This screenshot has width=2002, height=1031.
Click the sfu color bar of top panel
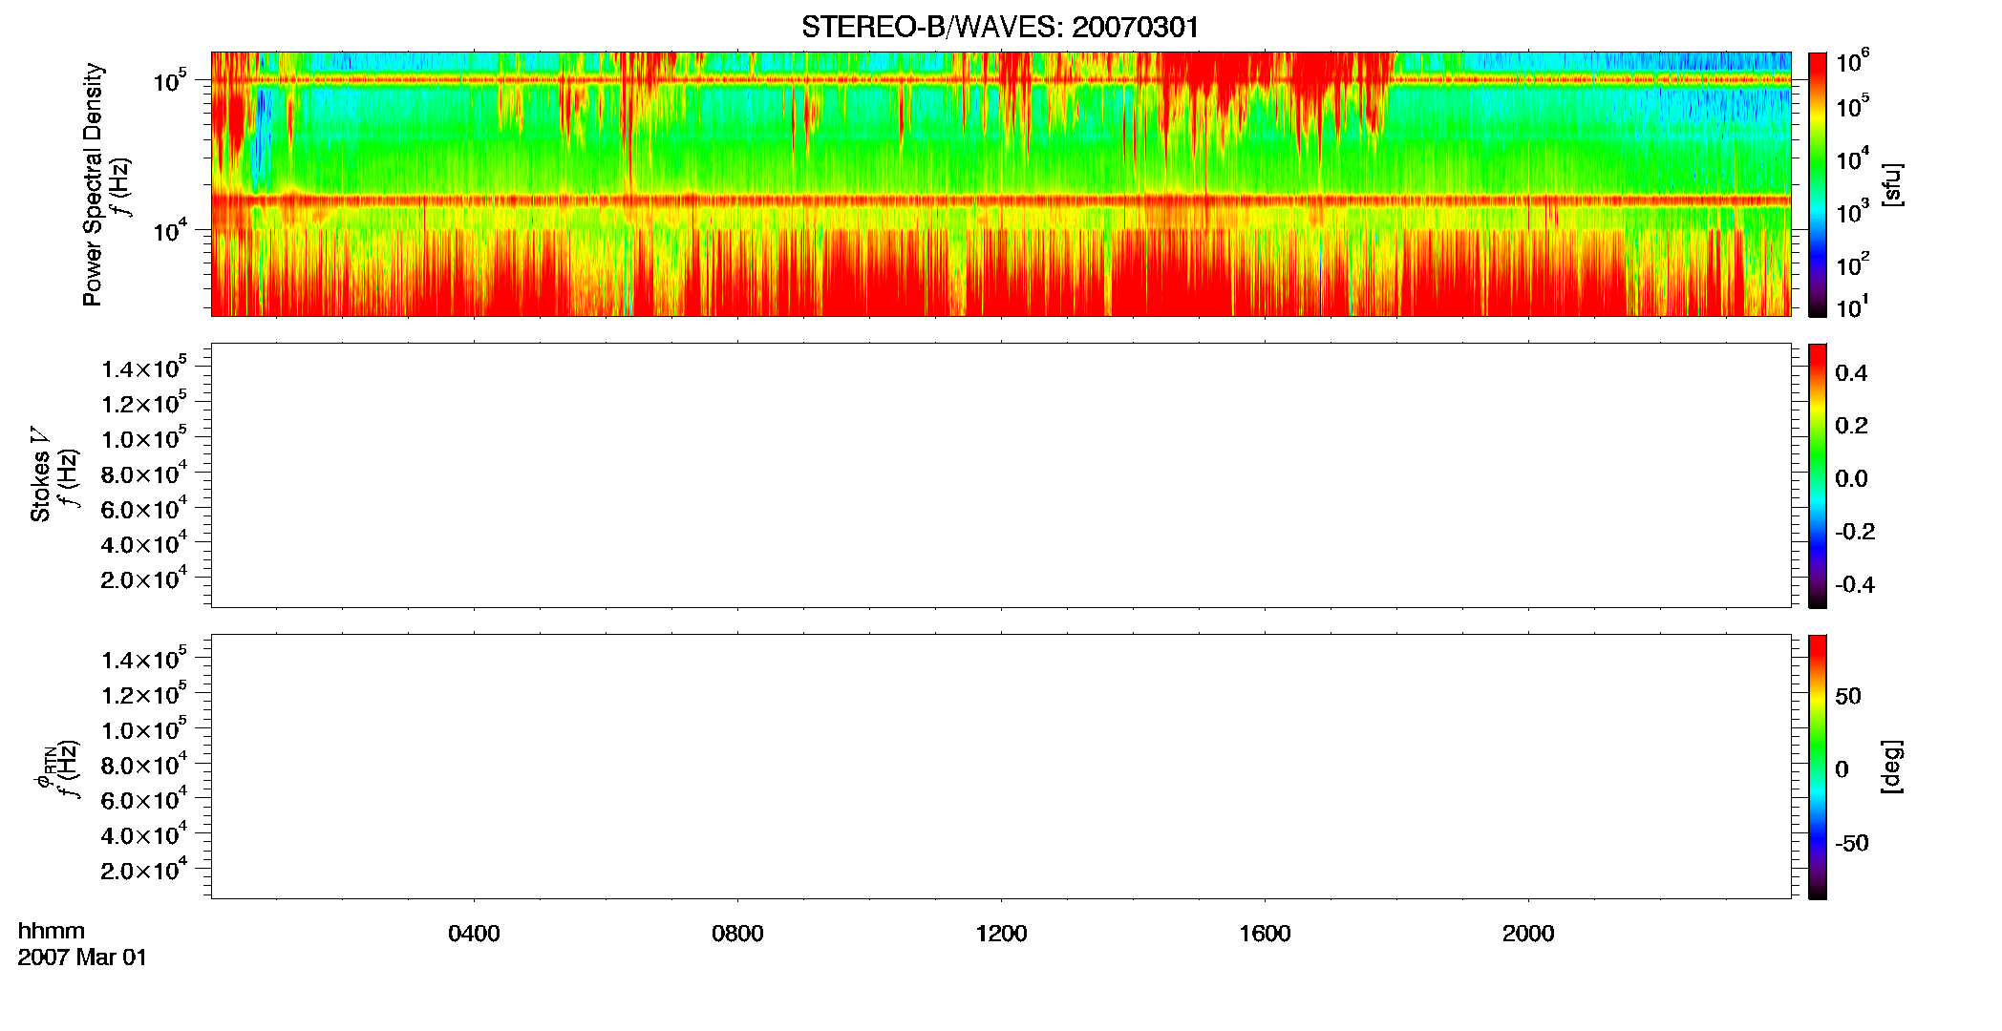pos(1818,184)
